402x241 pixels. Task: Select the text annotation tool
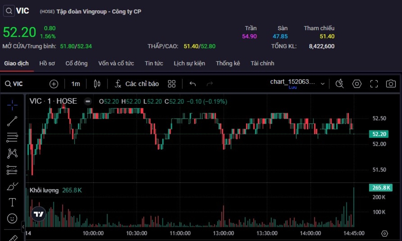click(x=12, y=202)
